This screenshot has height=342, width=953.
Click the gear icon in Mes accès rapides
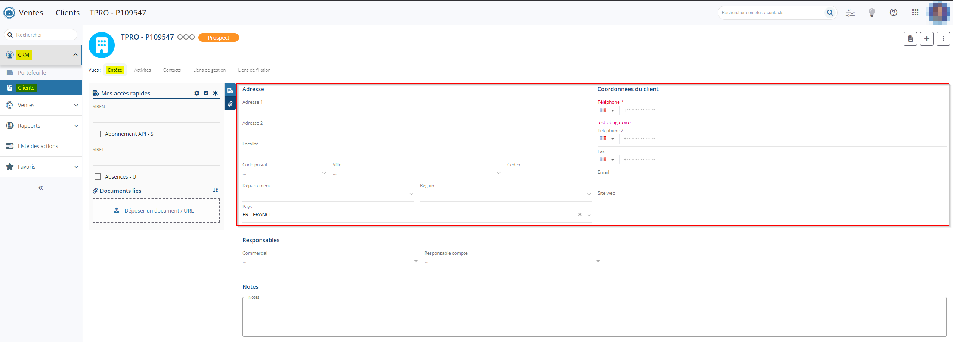point(197,93)
